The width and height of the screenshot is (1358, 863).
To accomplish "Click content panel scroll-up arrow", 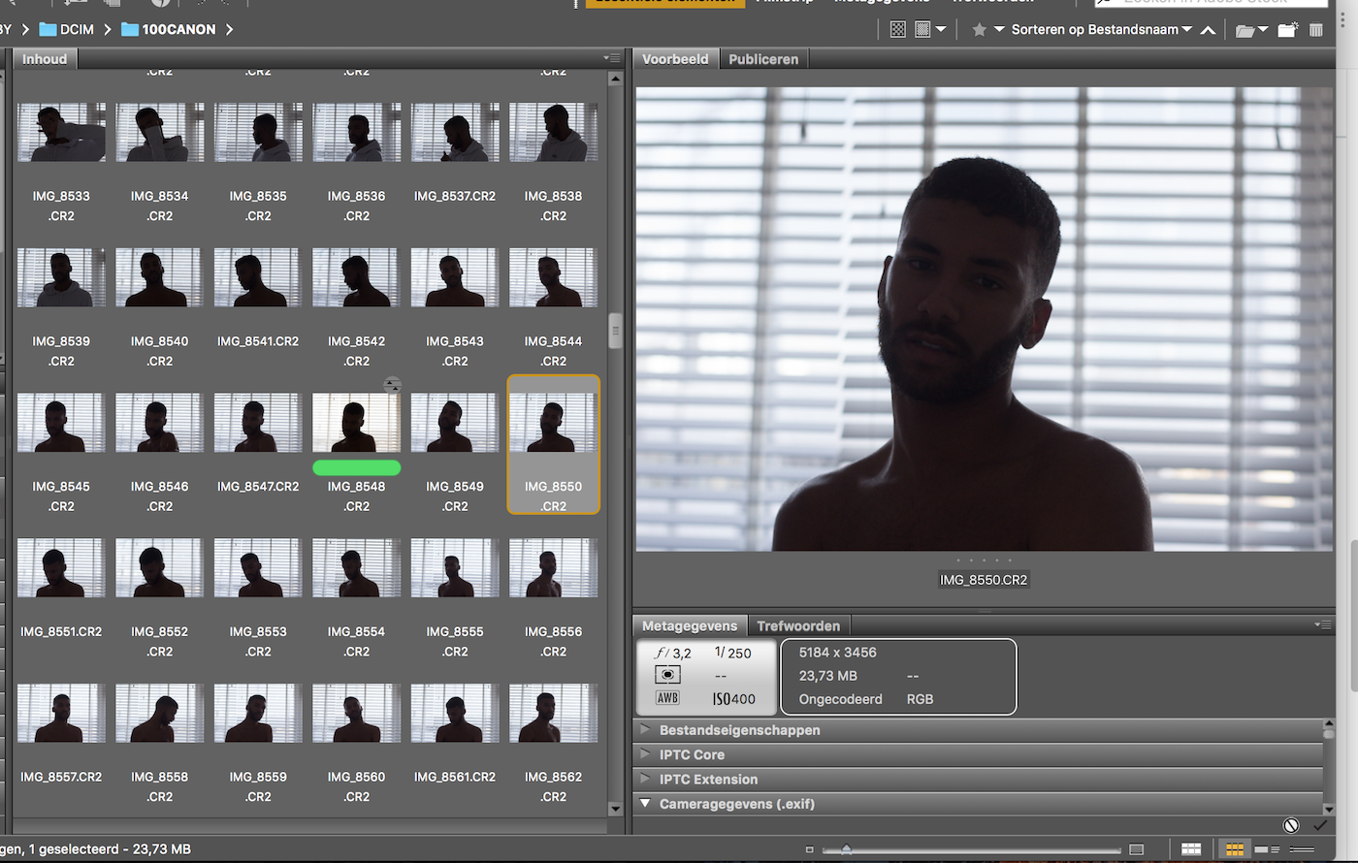I will point(615,80).
